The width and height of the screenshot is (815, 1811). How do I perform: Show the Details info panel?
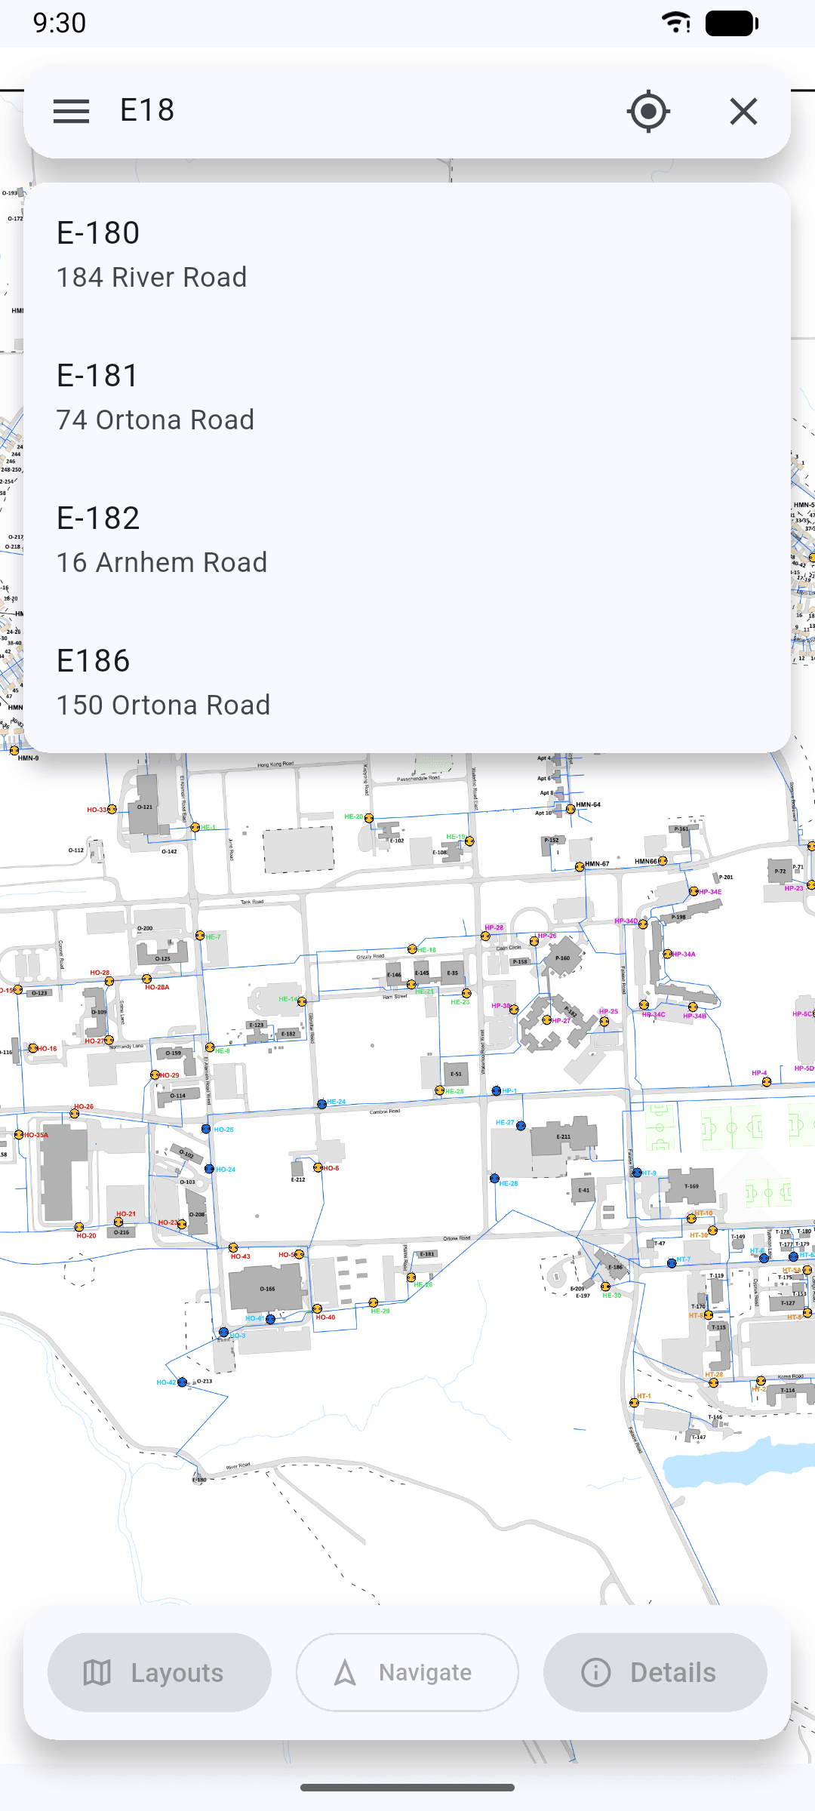click(655, 1672)
